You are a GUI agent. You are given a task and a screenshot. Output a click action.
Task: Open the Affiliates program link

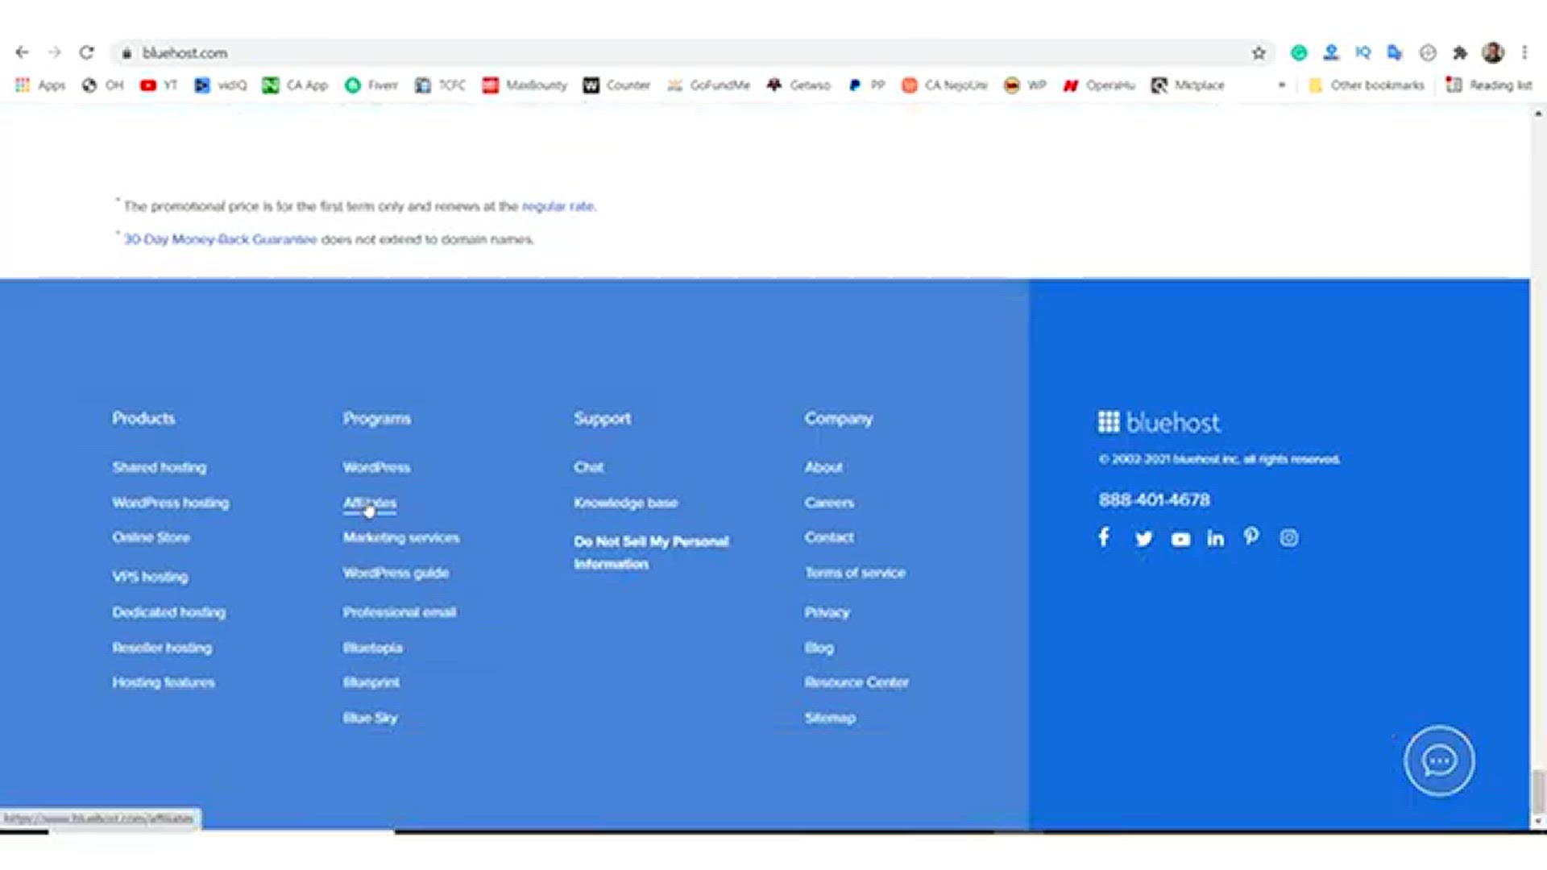click(x=370, y=503)
